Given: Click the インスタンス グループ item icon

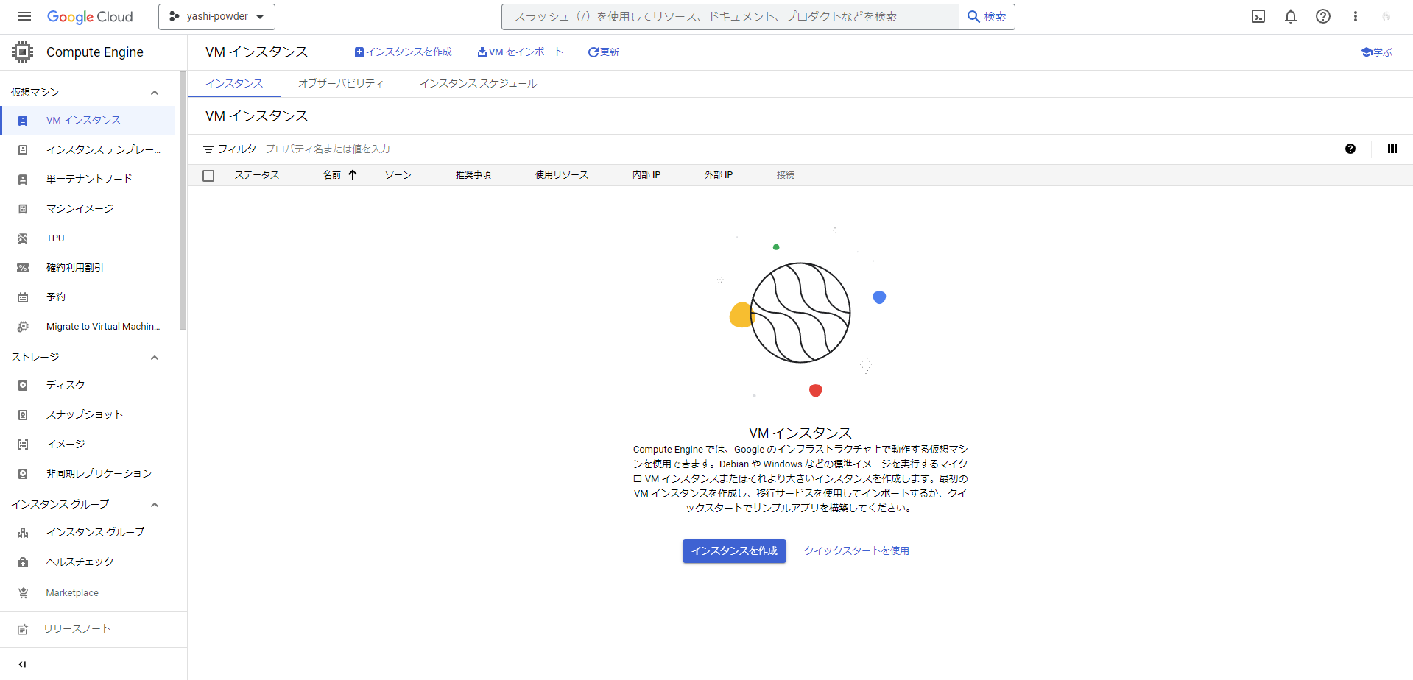Looking at the screenshot, I should point(23,533).
